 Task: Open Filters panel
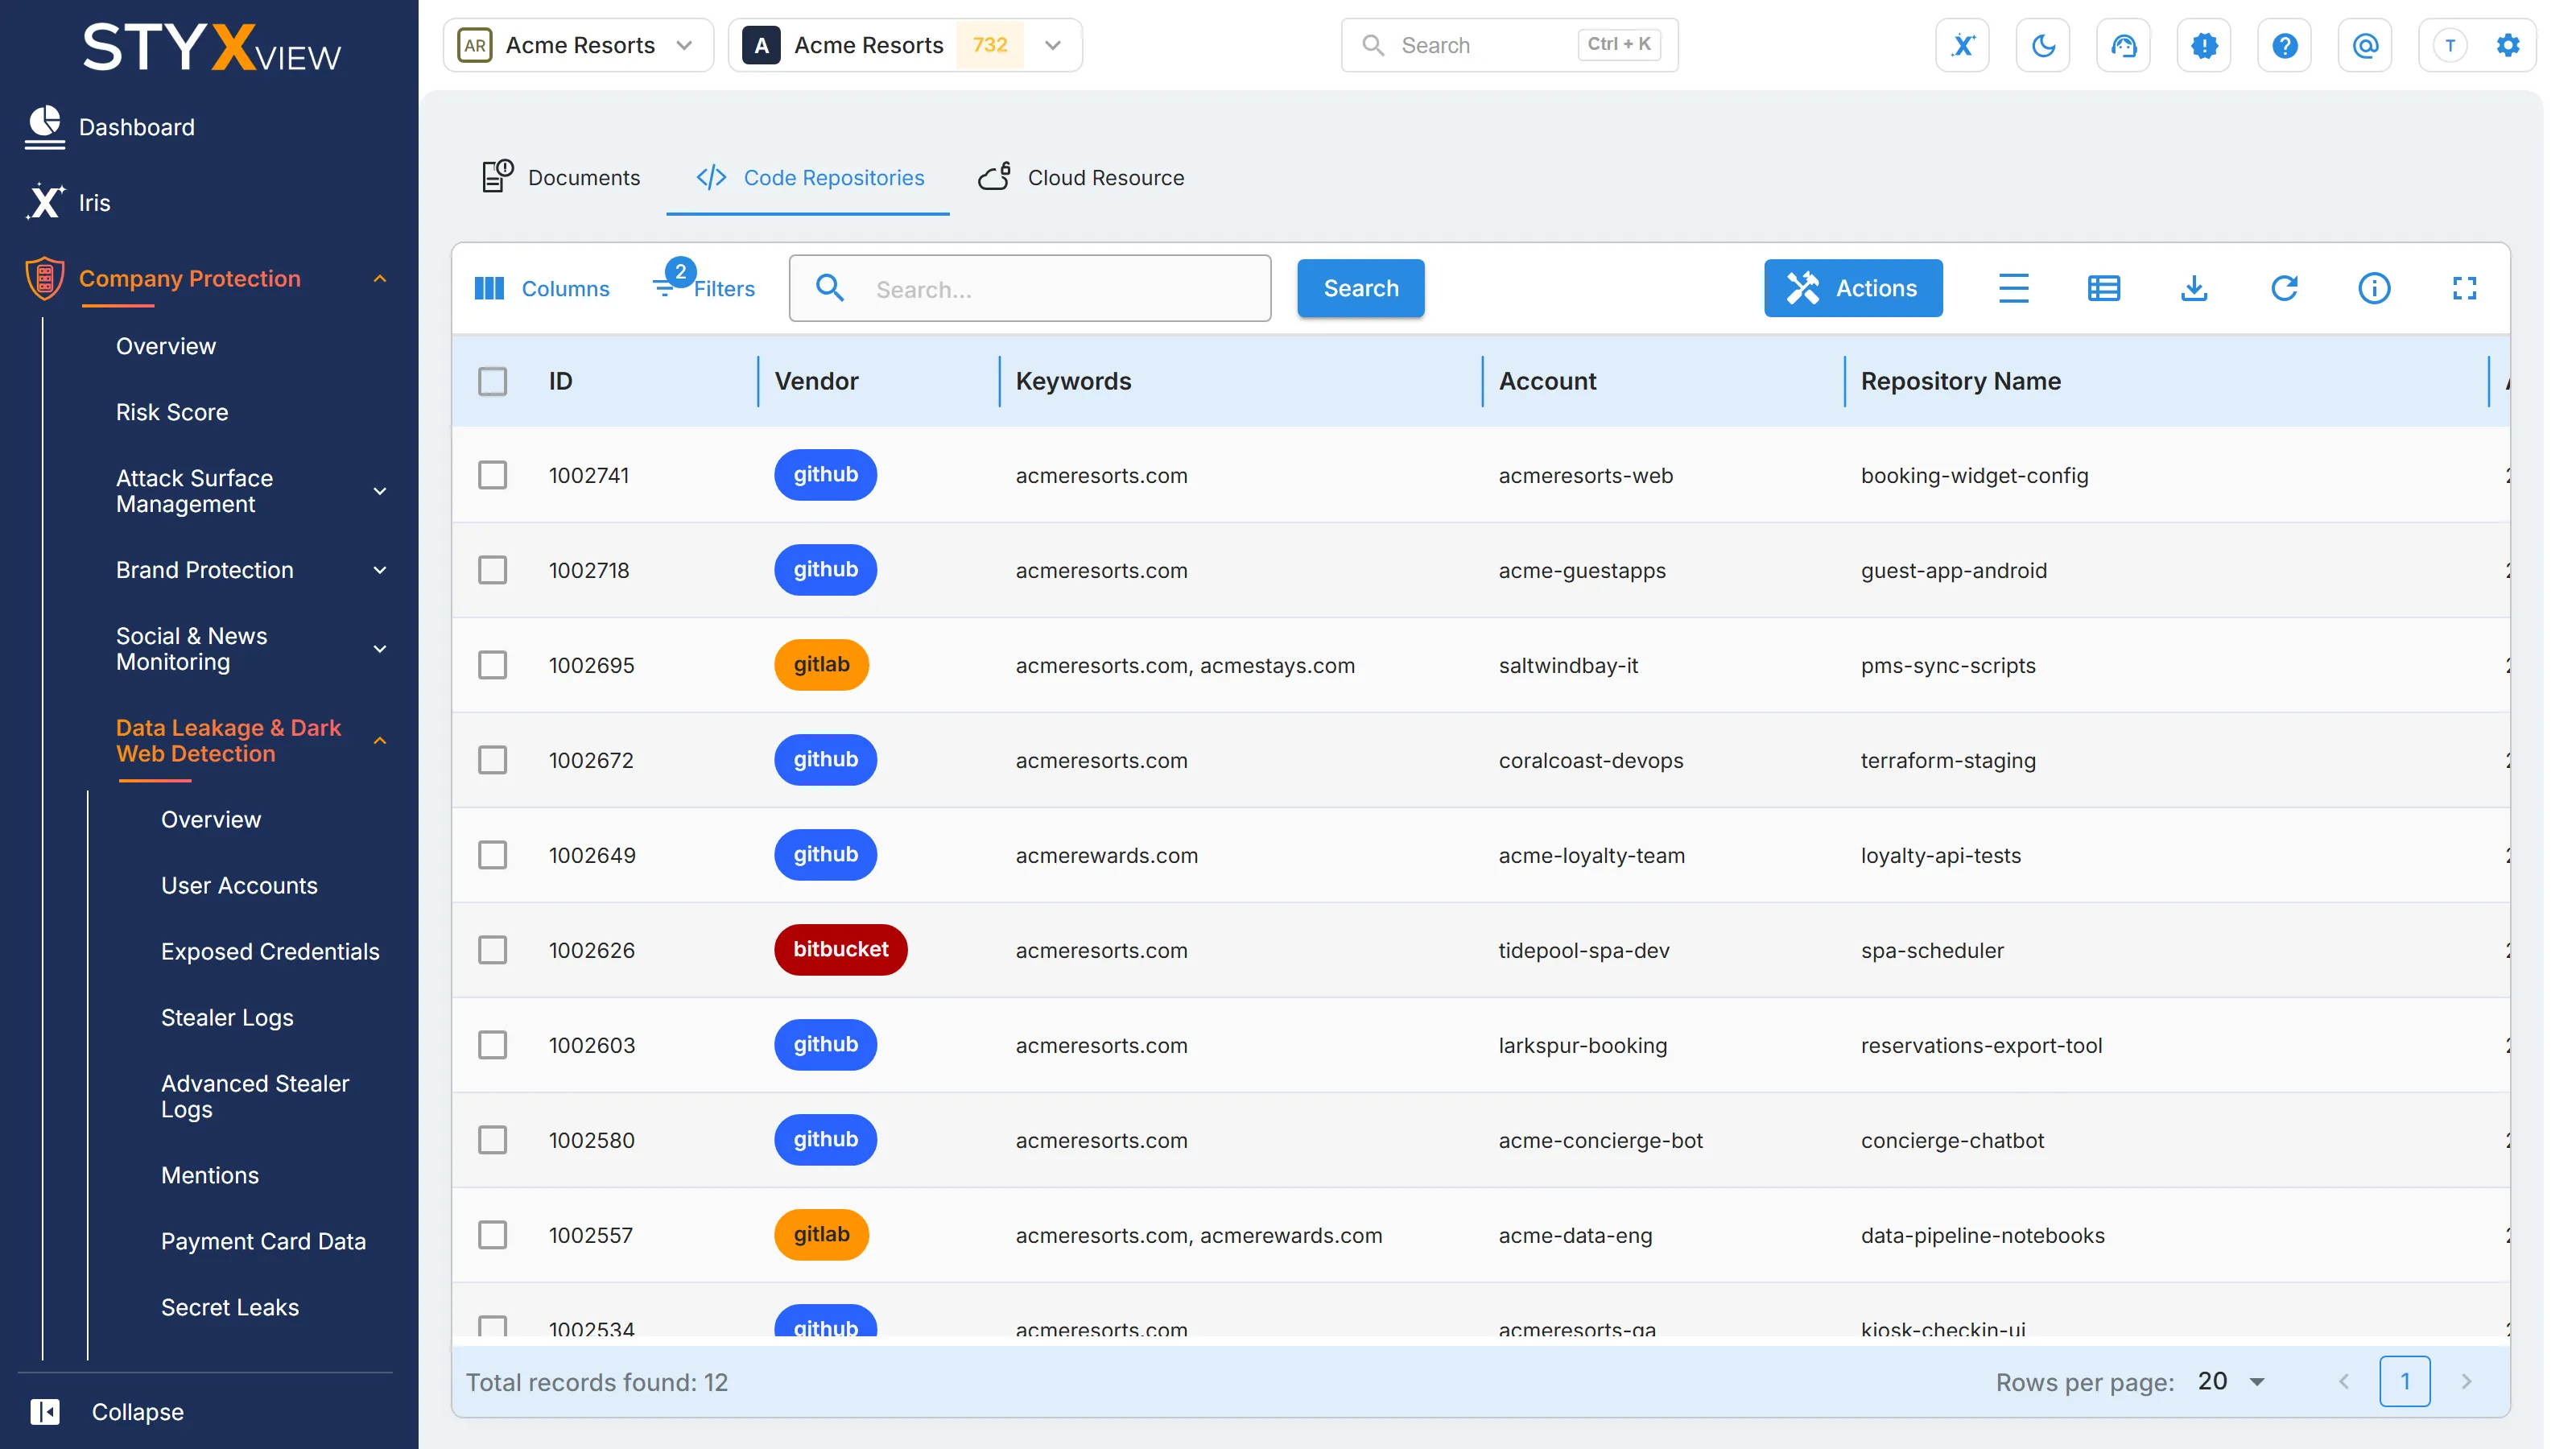pyautogui.click(x=704, y=285)
